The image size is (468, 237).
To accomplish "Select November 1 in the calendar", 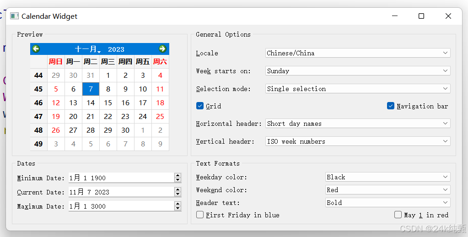I will [108, 75].
